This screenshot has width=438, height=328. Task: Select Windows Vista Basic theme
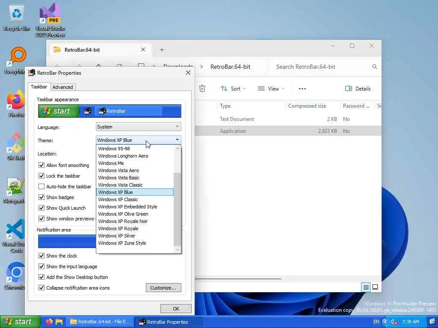[x=135, y=178]
